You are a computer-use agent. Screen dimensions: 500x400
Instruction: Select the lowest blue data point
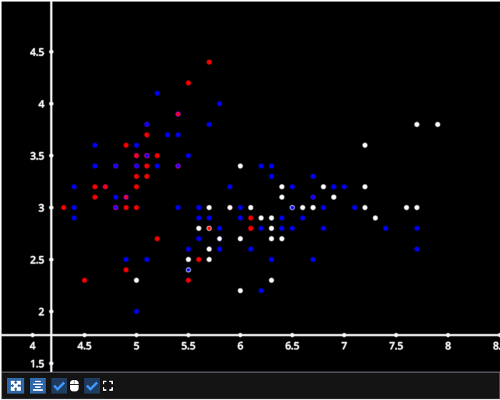[136, 311]
